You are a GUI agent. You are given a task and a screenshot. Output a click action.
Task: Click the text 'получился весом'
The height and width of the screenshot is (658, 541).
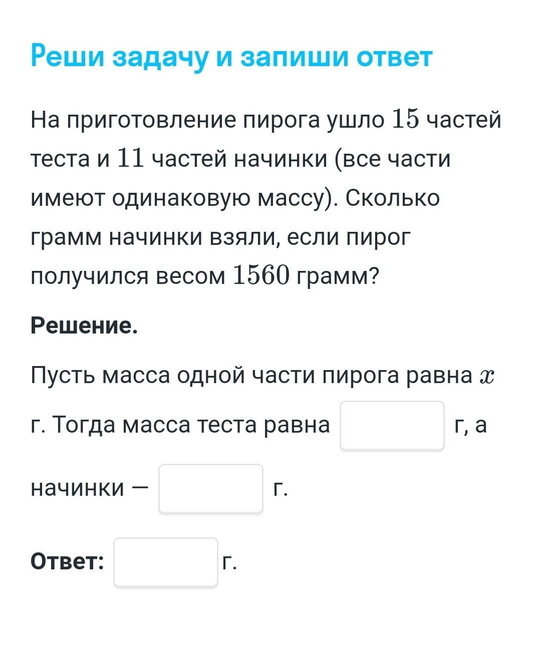coord(128,276)
